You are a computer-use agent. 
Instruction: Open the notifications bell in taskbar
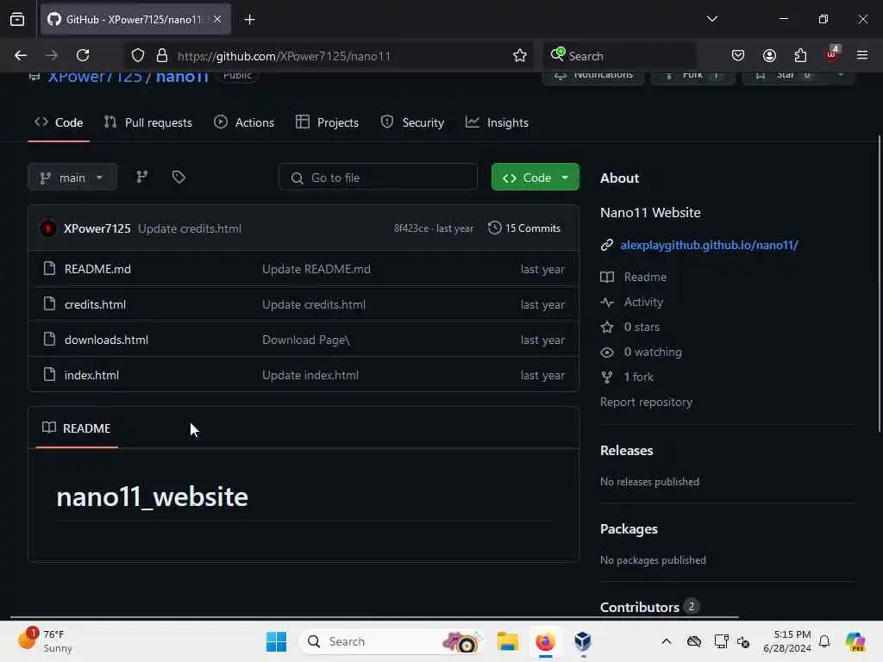(x=824, y=641)
